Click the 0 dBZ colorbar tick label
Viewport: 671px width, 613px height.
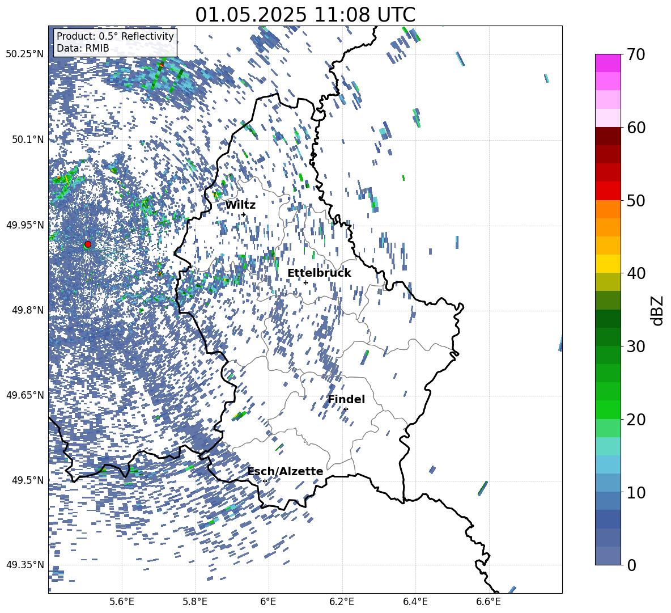[x=631, y=565]
